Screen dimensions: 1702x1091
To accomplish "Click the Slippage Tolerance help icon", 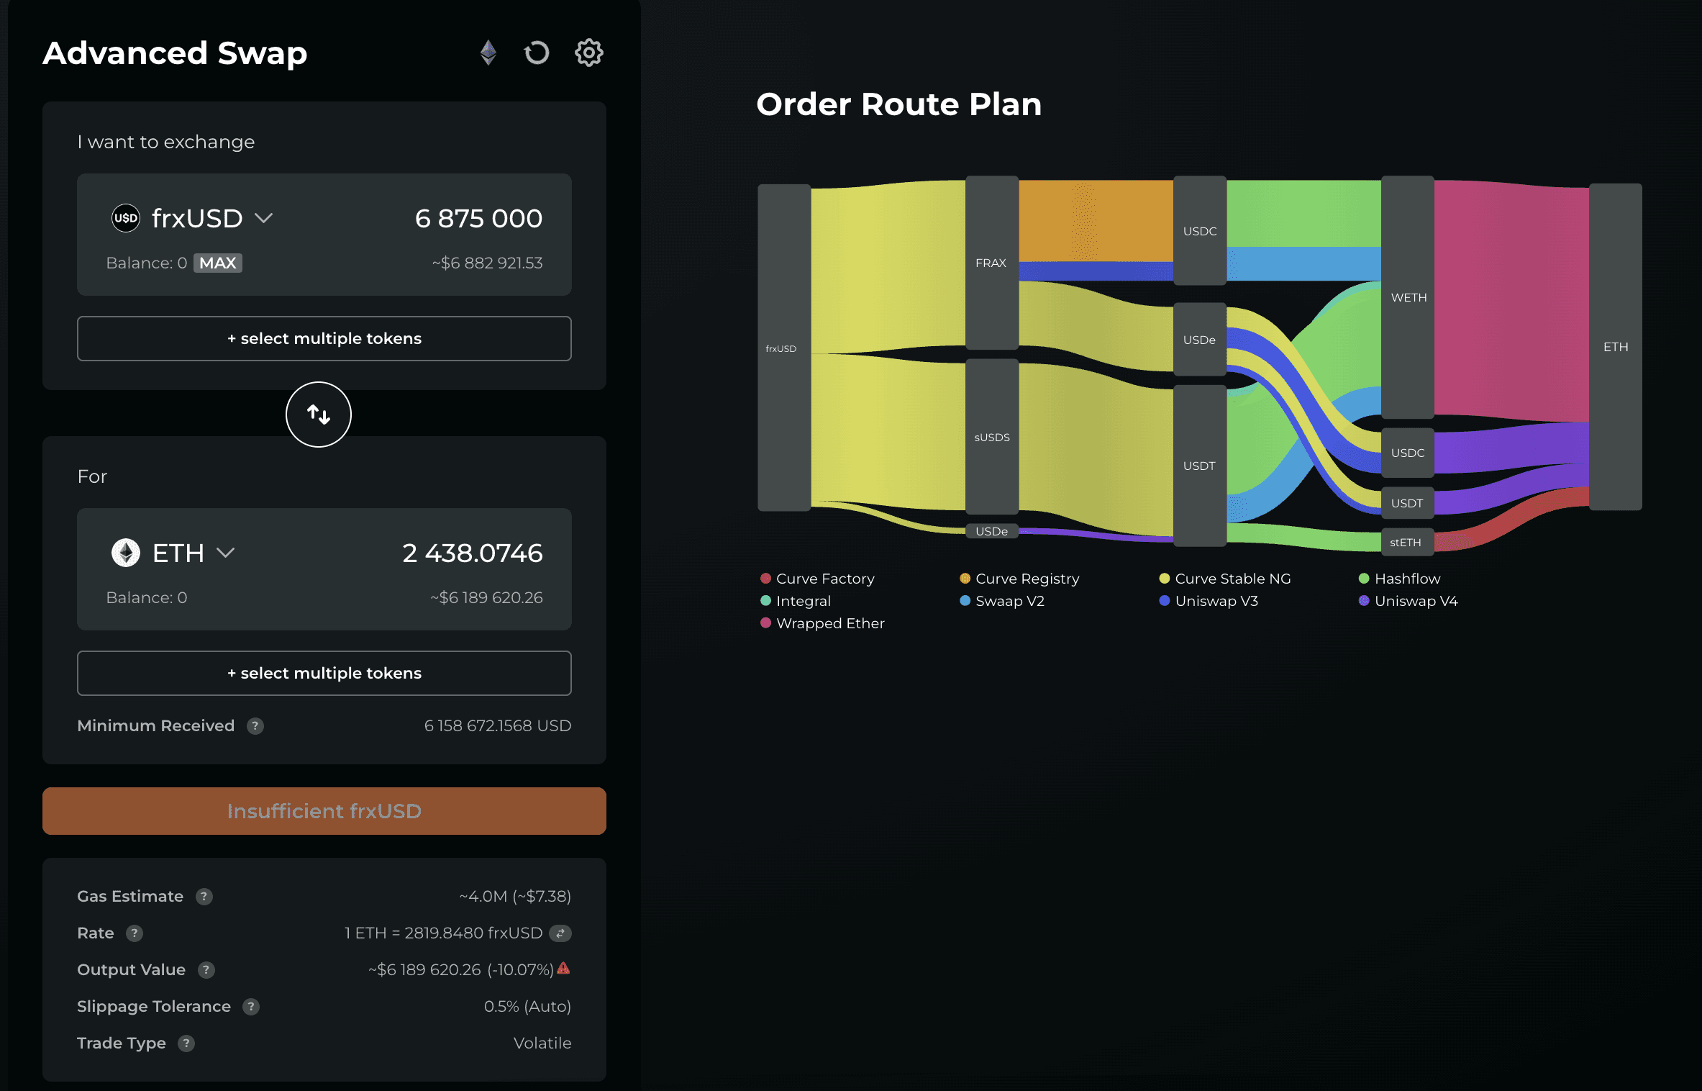I will coord(251,1007).
